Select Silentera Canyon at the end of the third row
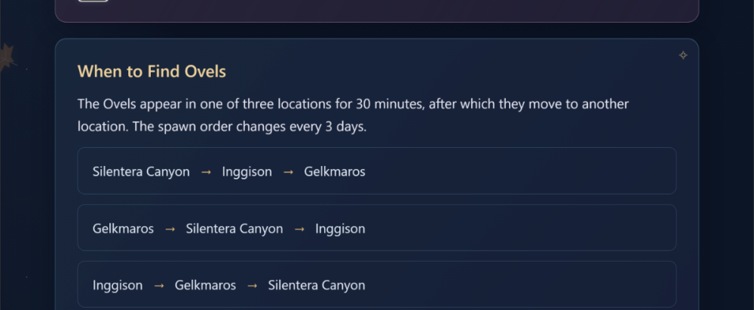 tap(317, 285)
